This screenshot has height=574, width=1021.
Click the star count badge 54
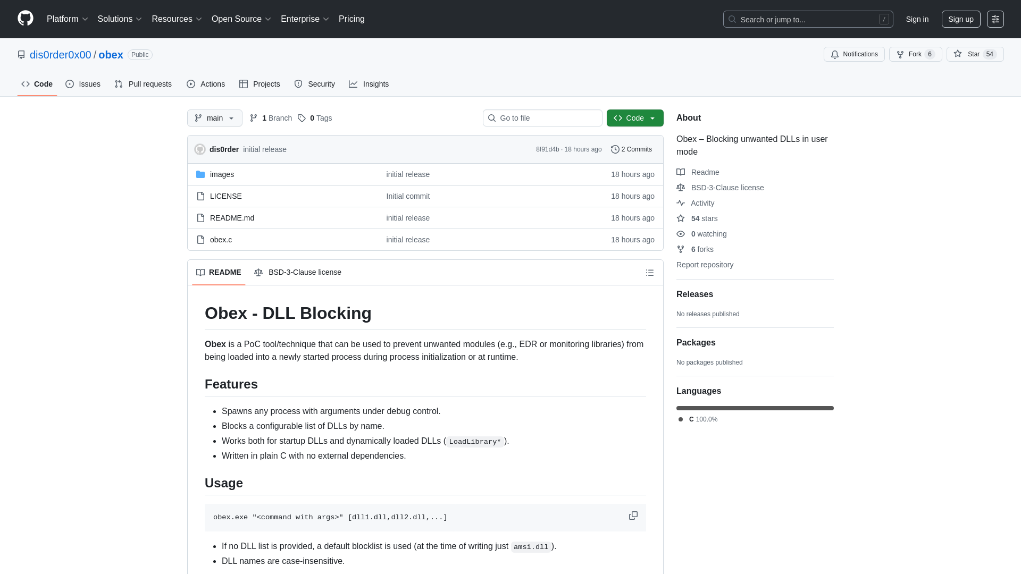click(990, 54)
